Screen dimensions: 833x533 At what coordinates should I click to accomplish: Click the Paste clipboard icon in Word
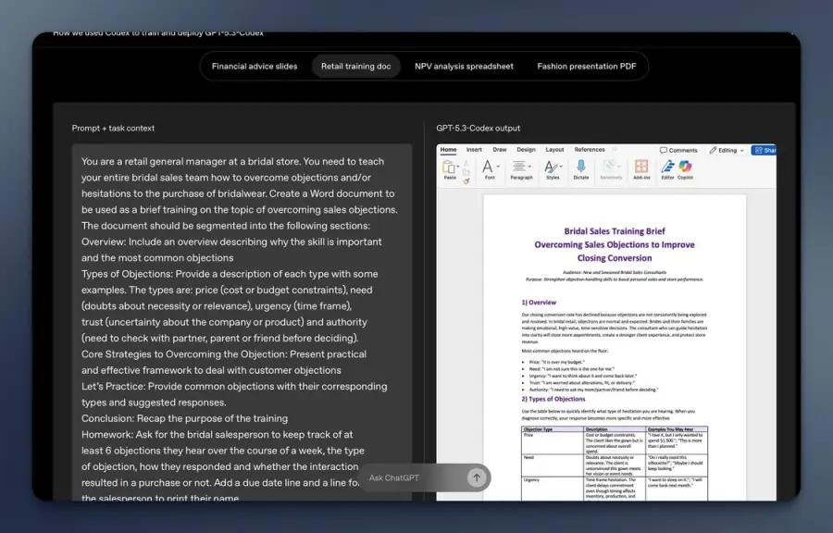click(448, 167)
